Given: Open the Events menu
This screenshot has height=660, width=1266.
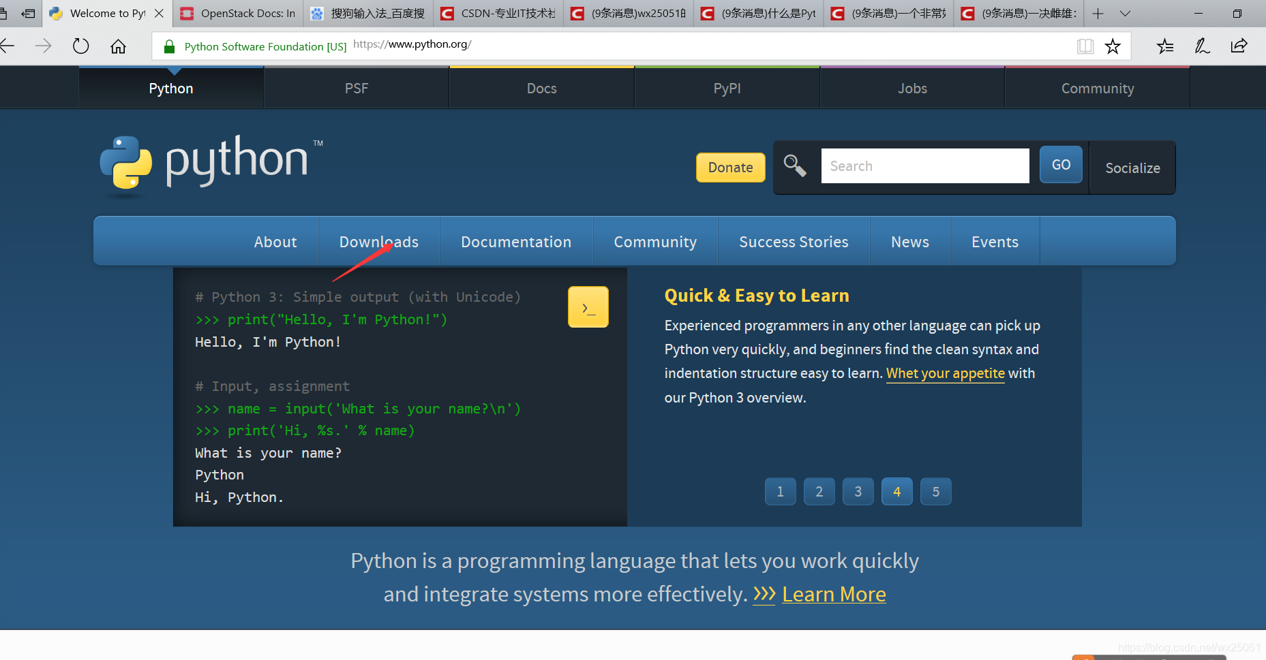Looking at the screenshot, I should click(x=995, y=242).
